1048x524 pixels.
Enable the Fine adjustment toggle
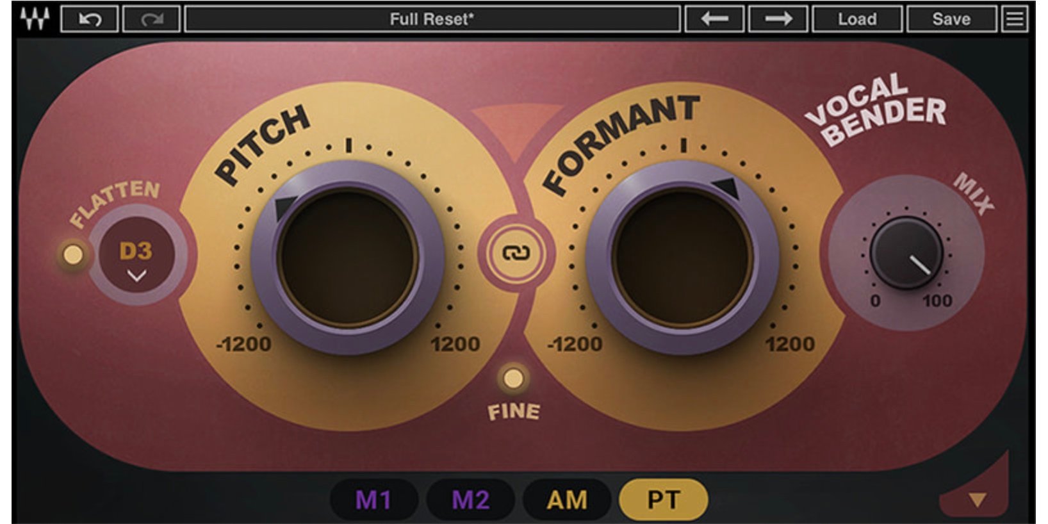[512, 379]
